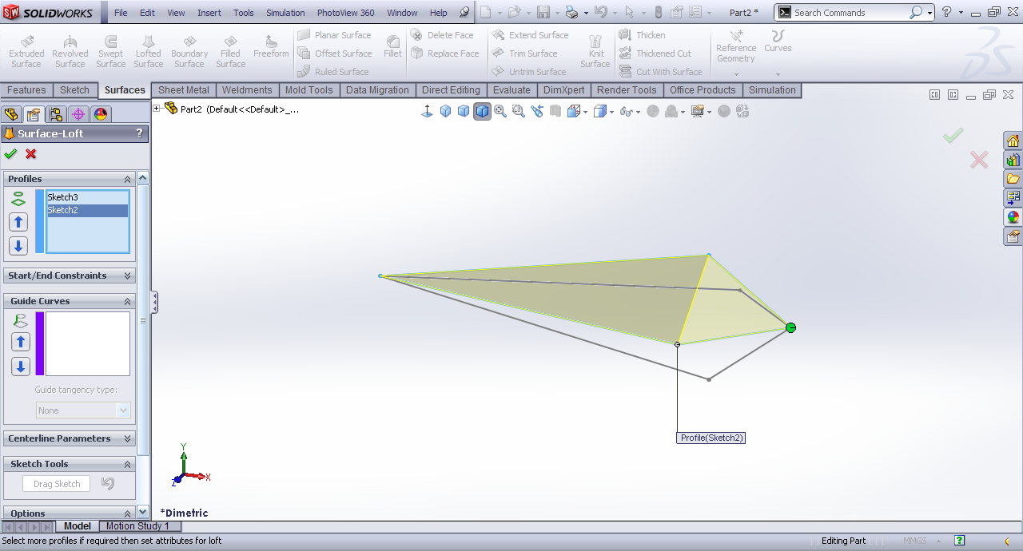Select the ConfigurationManager panel tab
Screen dimensions: 1023x551
55,114
